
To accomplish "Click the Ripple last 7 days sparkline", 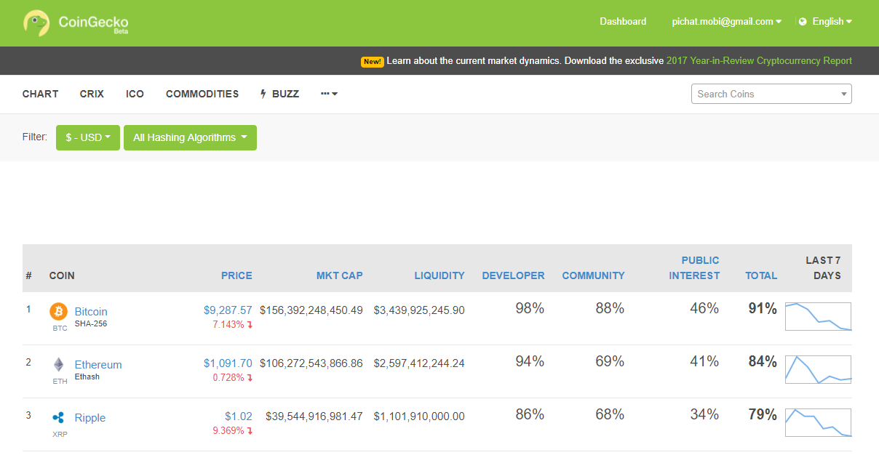I will (818, 422).
